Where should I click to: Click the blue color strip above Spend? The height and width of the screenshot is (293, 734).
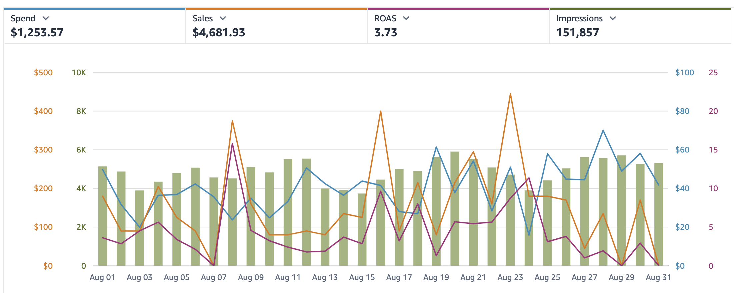click(95, 9)
